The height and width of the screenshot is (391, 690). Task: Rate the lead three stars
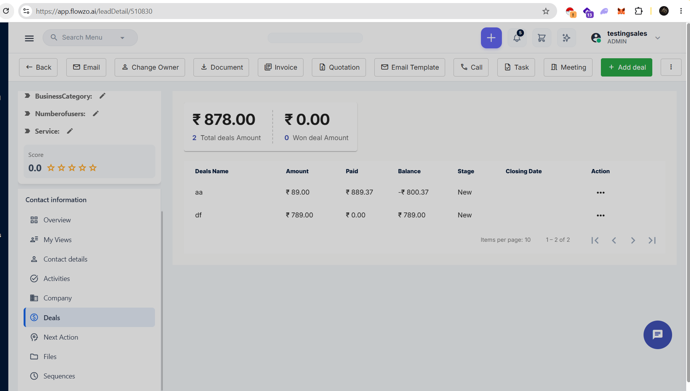tap(72, 168)
